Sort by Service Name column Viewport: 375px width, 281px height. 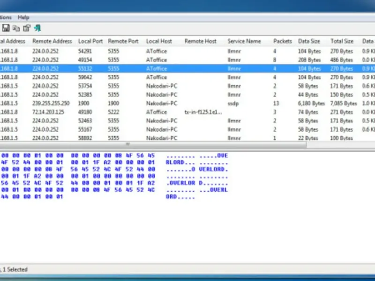tap(244, 41)
